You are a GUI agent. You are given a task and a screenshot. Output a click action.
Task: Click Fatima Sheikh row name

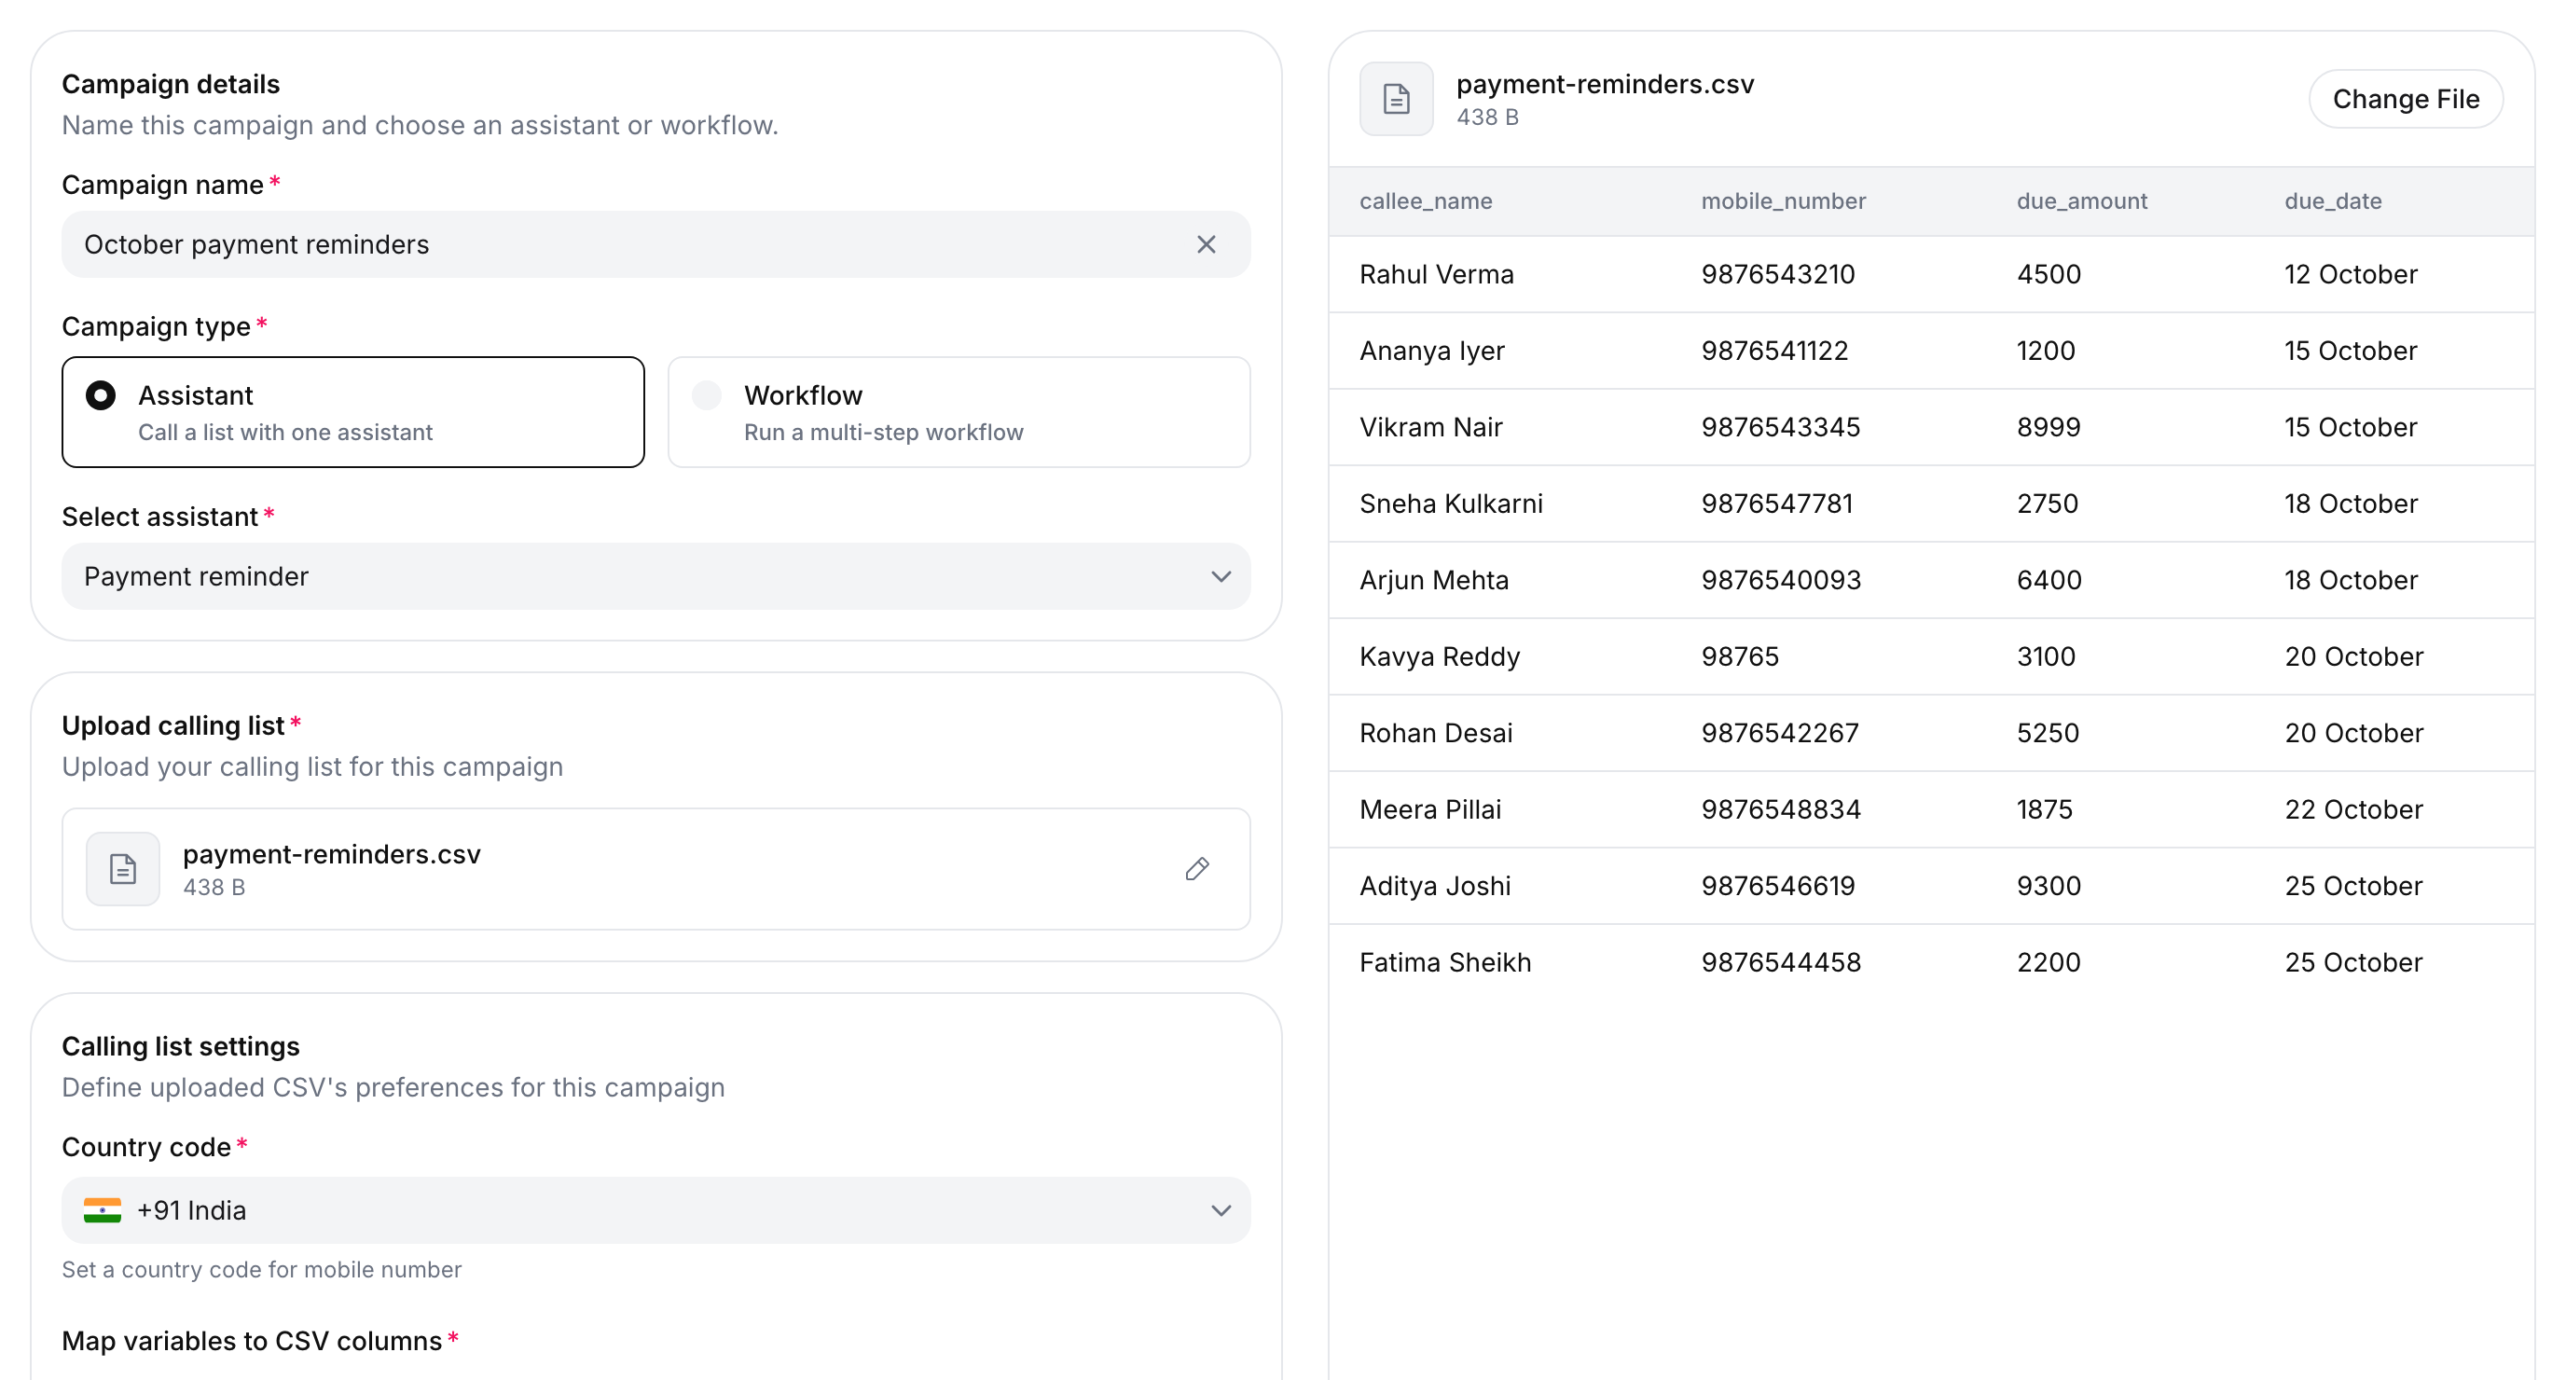pyautogui.click(x=1444, y=962)
